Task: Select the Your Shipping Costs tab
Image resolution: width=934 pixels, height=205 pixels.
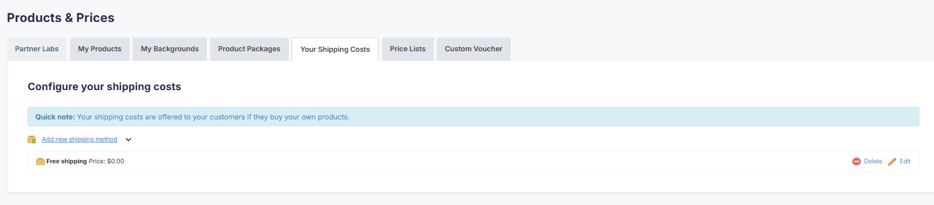Action: [x=335, y=50]
